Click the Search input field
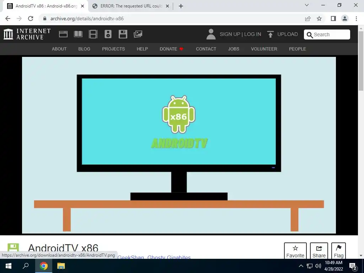Viewport: 364px width, 273px height. tap(327, 34)
